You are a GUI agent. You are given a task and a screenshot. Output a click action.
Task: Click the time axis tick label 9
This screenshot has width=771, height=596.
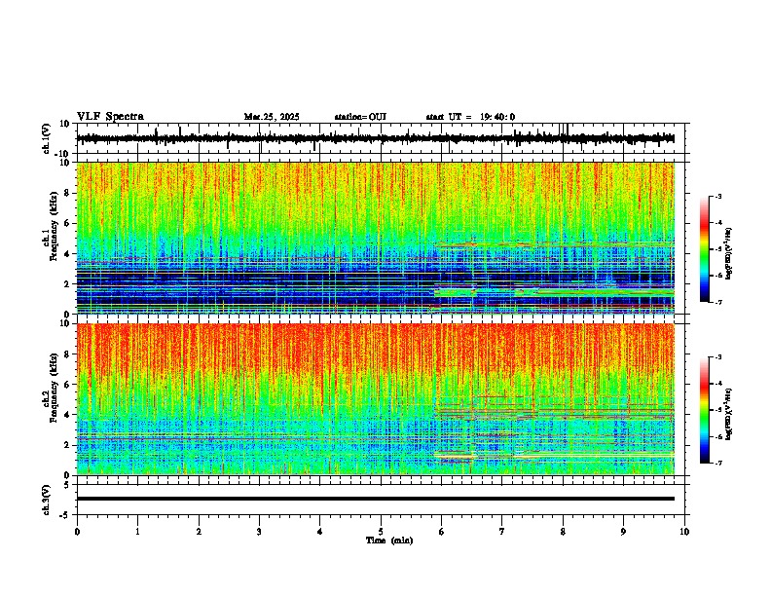click(623, 532)
